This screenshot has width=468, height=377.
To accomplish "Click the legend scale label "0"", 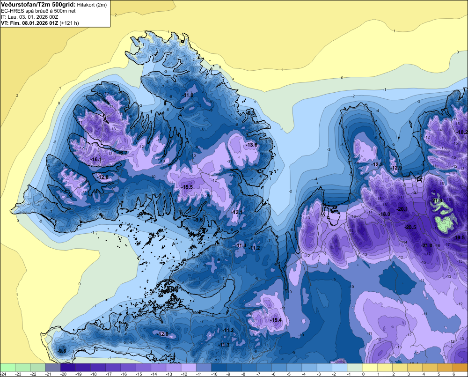I will coord(363,374).
